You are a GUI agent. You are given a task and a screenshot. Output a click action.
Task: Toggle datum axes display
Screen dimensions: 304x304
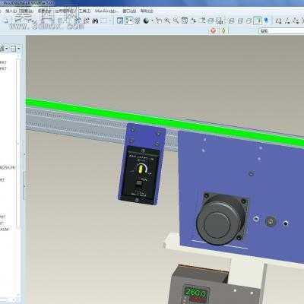coord(287,21)
